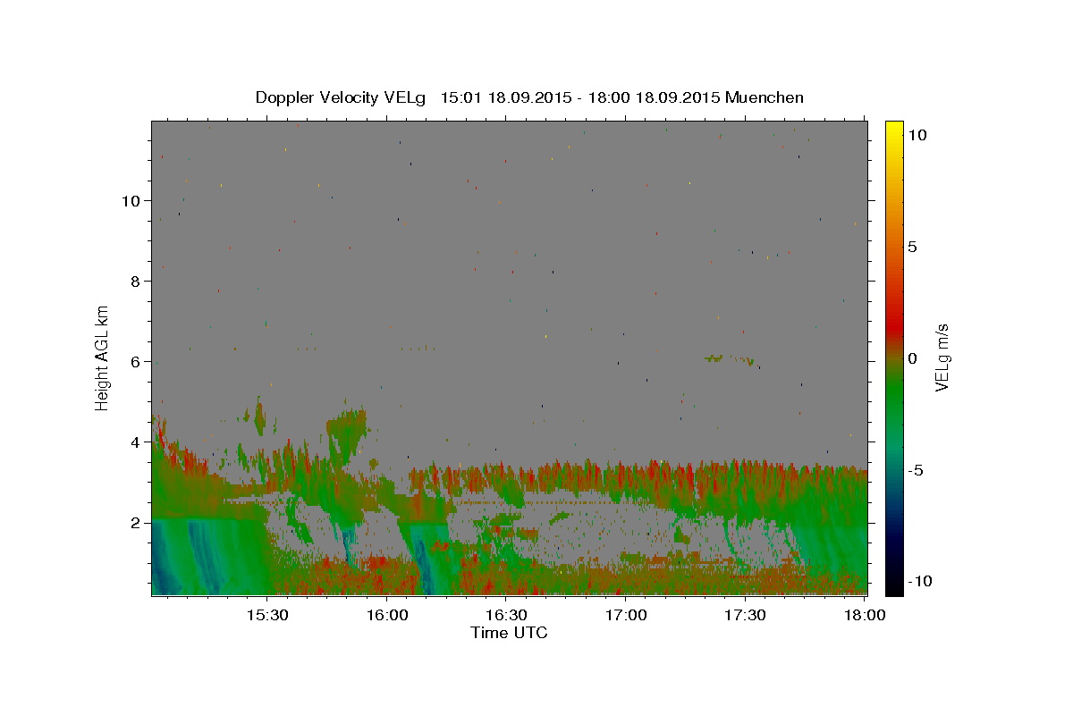Click the height axis label 10
The height and width of the screenshot is (715, 1073).
coord(131,201)
